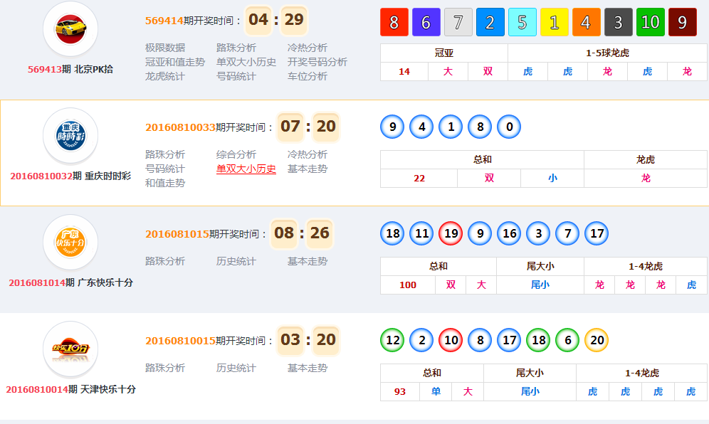Click the Chongqing Shishicai blue logo
Screen dimensions: 709x424
70,135
